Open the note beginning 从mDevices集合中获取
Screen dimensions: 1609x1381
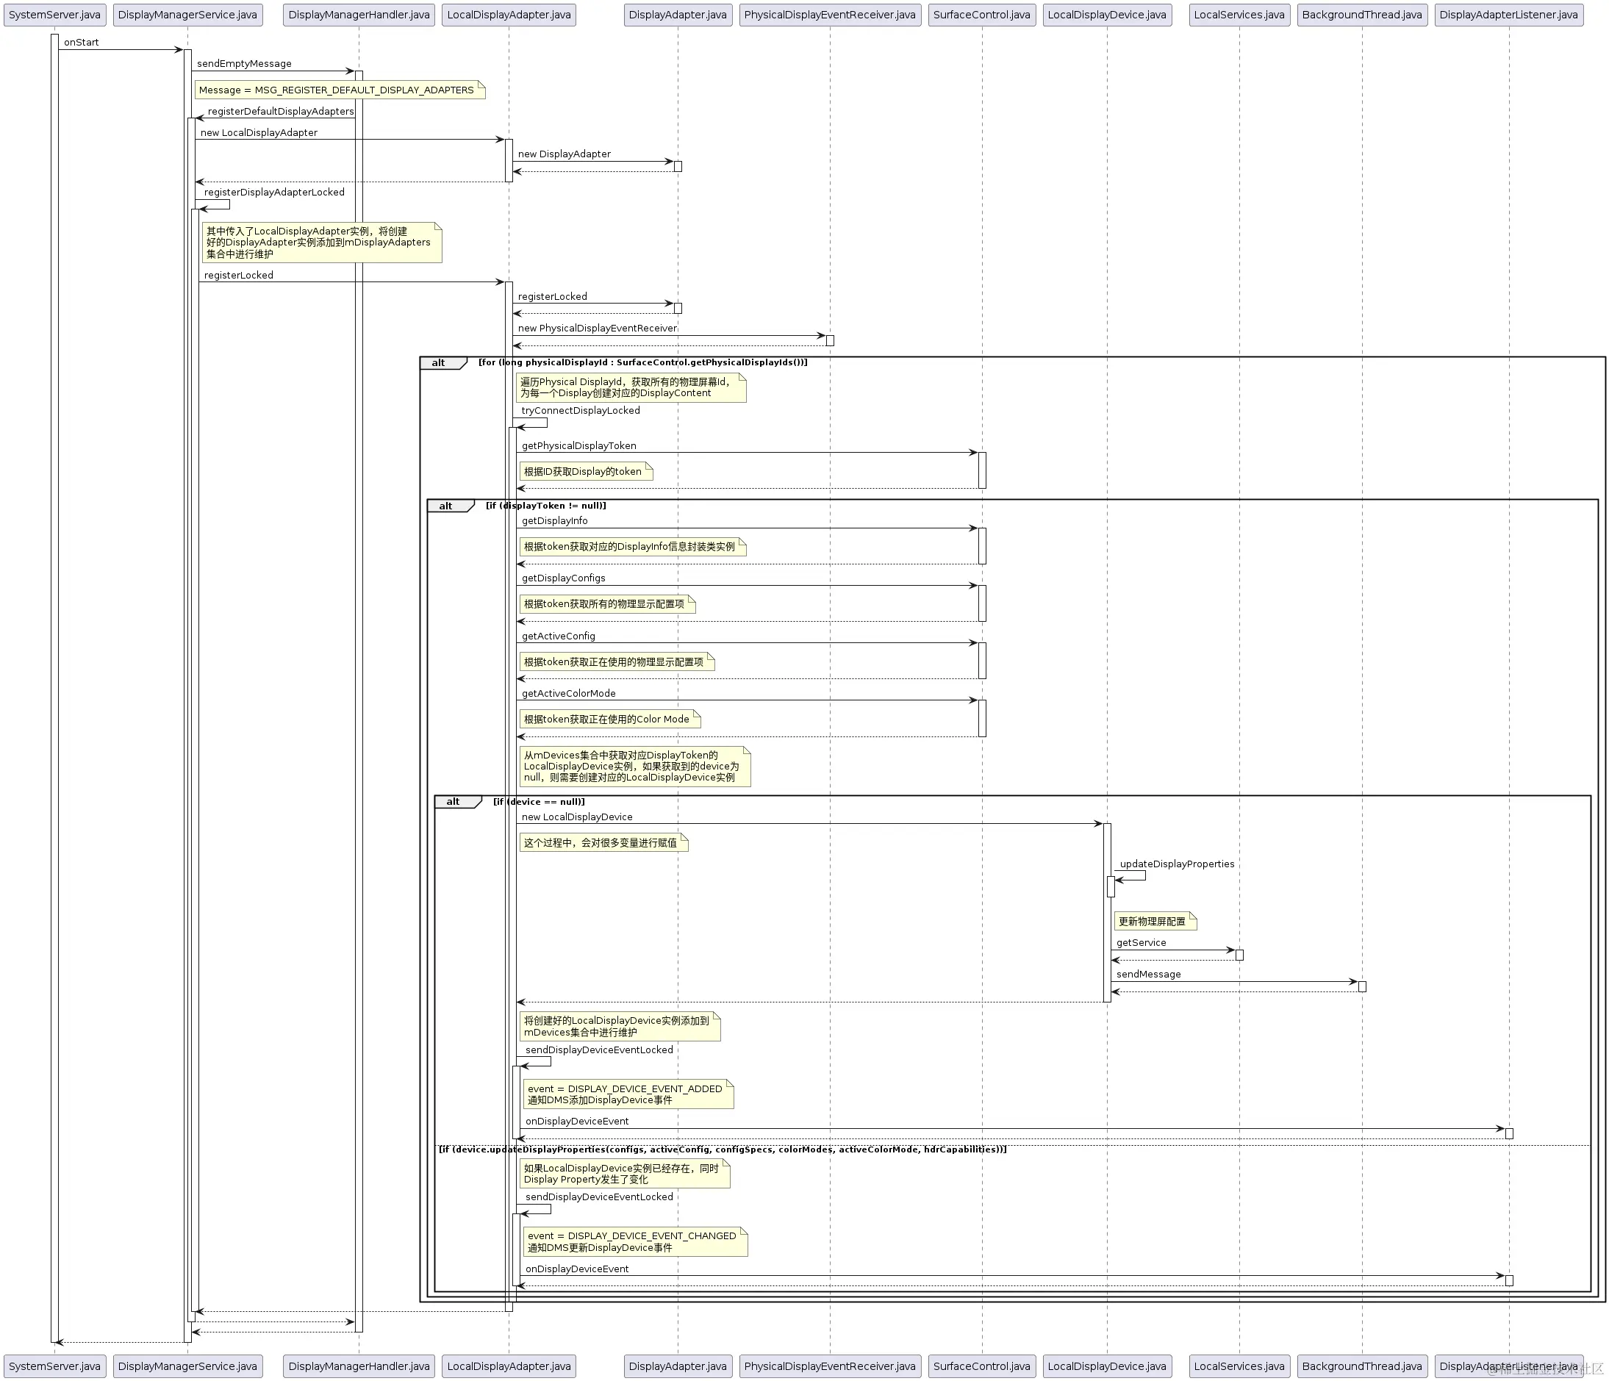[635, 767]
